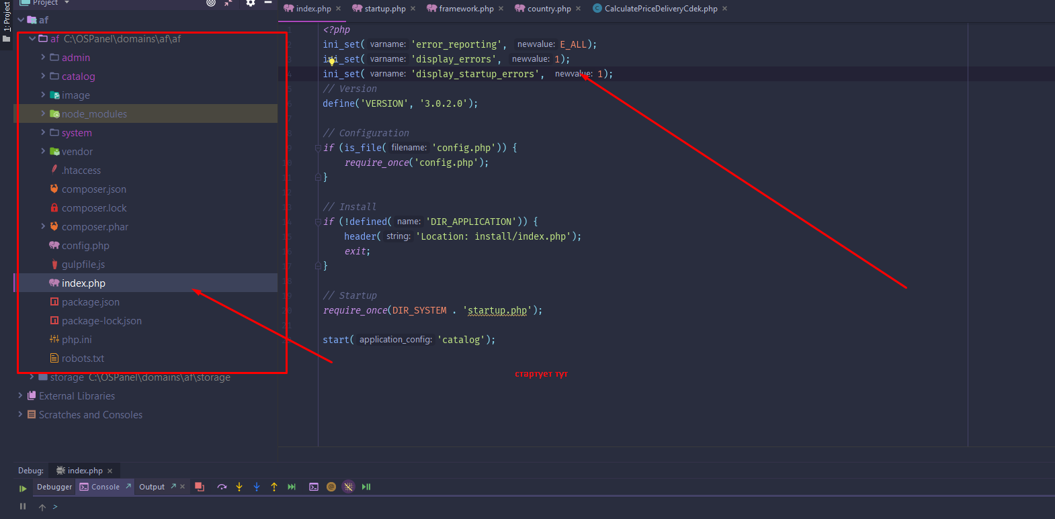Click the underlined 'startup.php' string in code
This screenshot has width=1055, height=519.
tap(497, 310)
